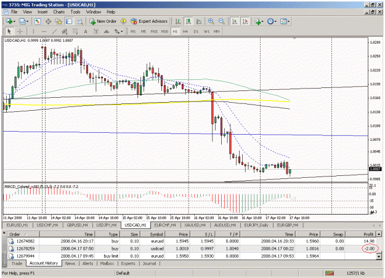Image resolution: width=385 pixels, height=278 pixels.
Task: Open the MetaEditor yellow diamond icon
Action: tap(123, 22)
